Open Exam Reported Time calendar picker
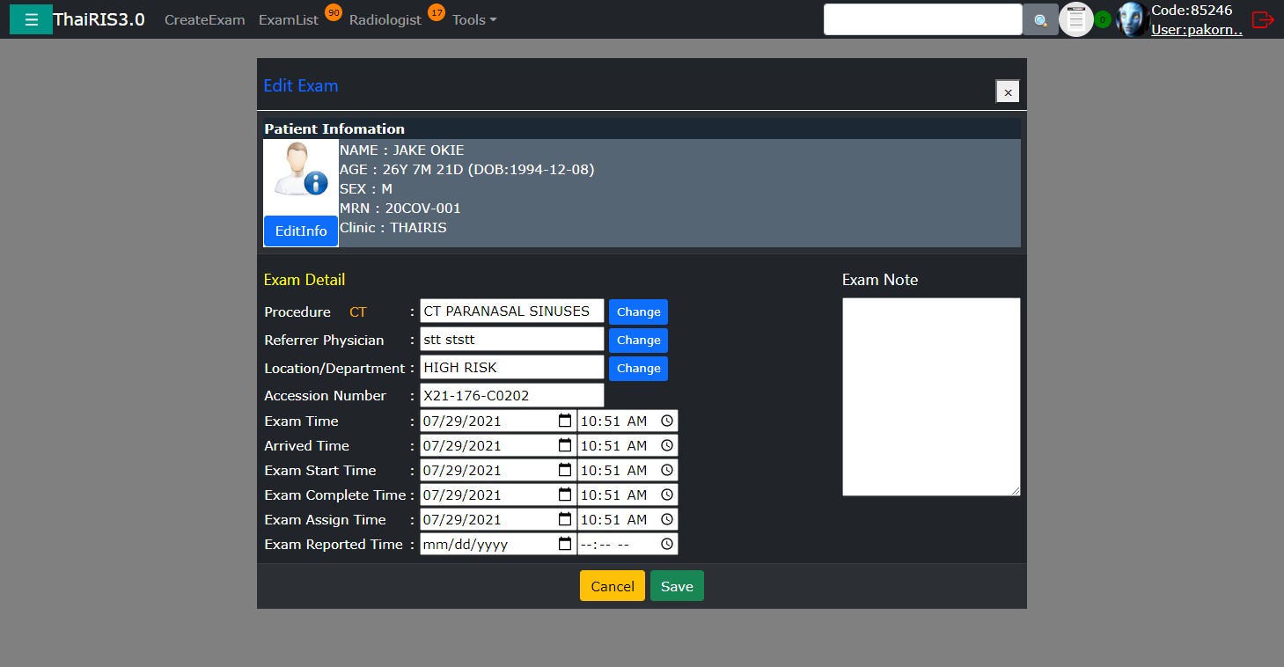The height and width of the screenshot is (667, 1284). tap(565, 545)
